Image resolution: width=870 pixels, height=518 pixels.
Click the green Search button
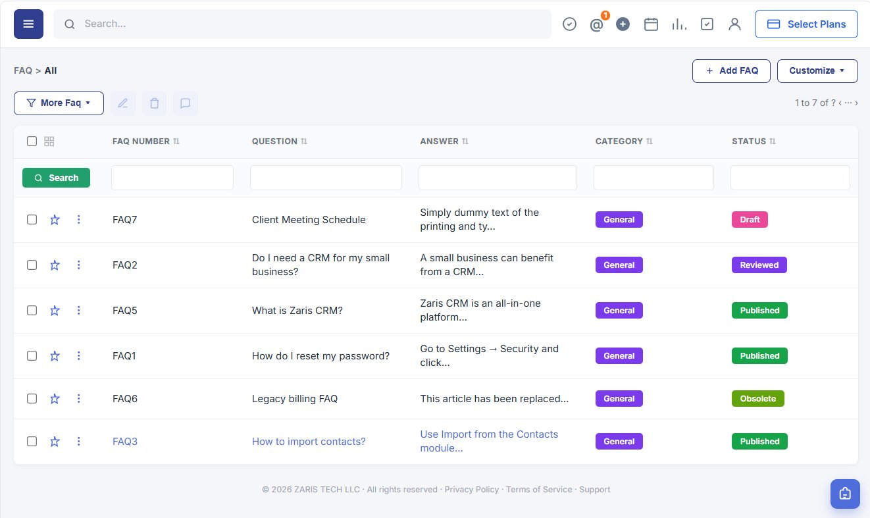(56, 178)
